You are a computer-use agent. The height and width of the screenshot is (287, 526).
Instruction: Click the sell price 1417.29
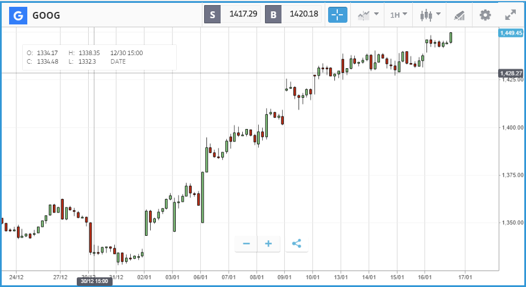tap(243, 14)
